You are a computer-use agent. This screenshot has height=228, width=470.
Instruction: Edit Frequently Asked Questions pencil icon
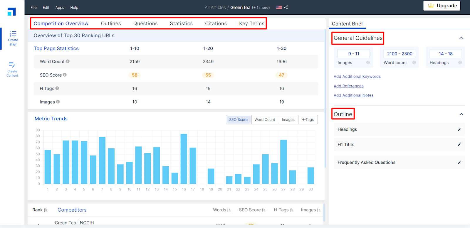(x=459, y=163)
